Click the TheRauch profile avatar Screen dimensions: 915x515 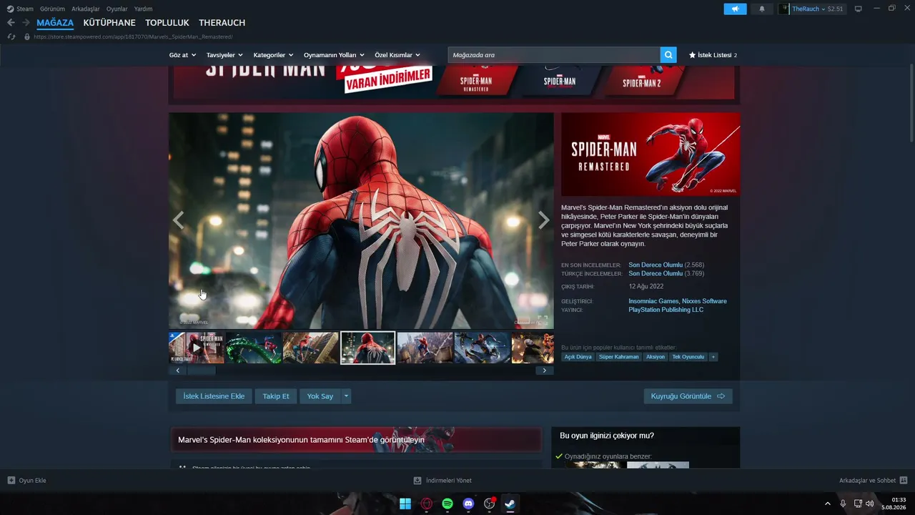tap(784, 9)
